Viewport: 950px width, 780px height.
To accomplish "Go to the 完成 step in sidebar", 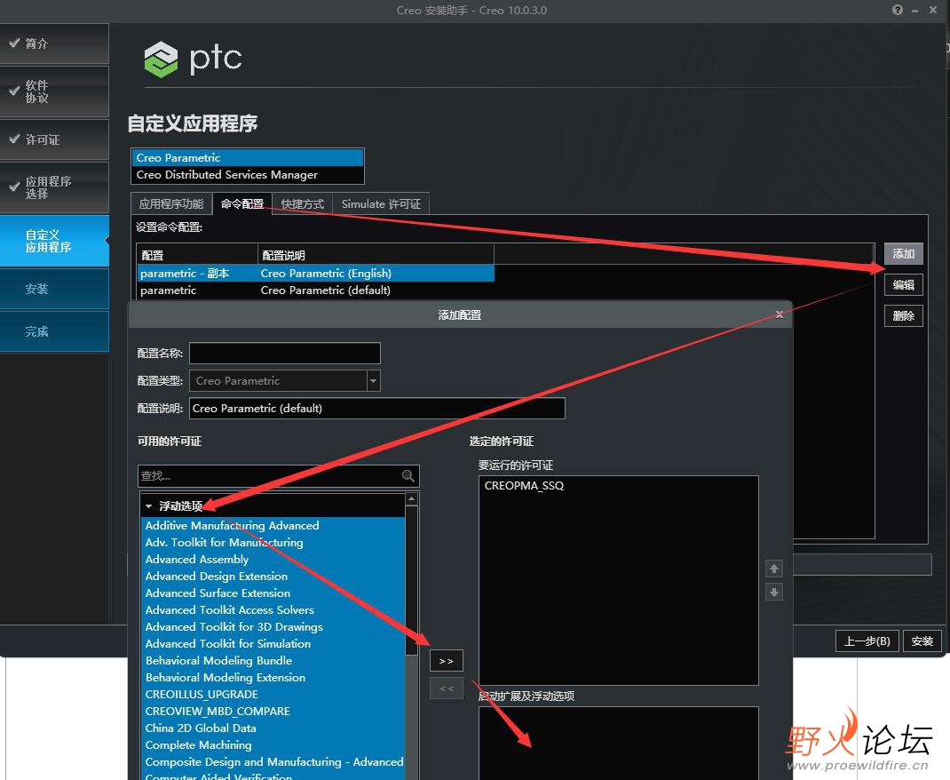I will (x=54, y=331).
